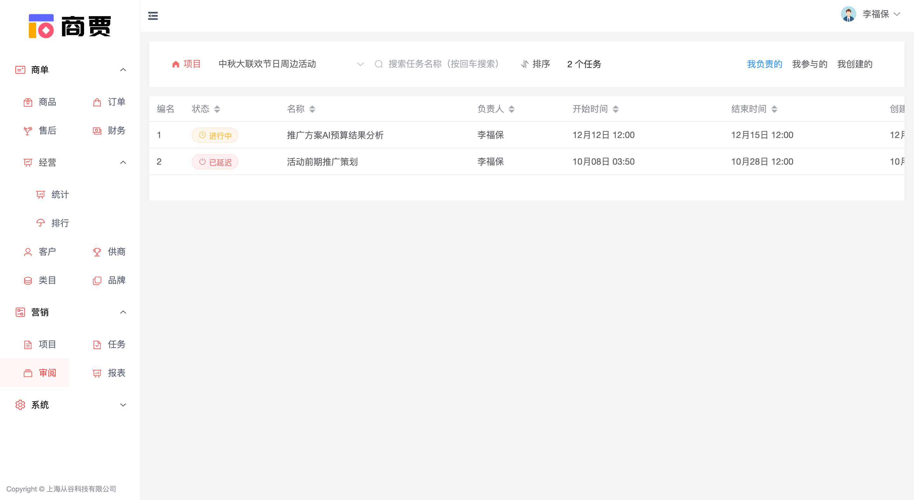Image resolution: width=914 pixels, height=500 pixels.
Task: Click the user avatar picture
Action: click(x=848, y=14)
